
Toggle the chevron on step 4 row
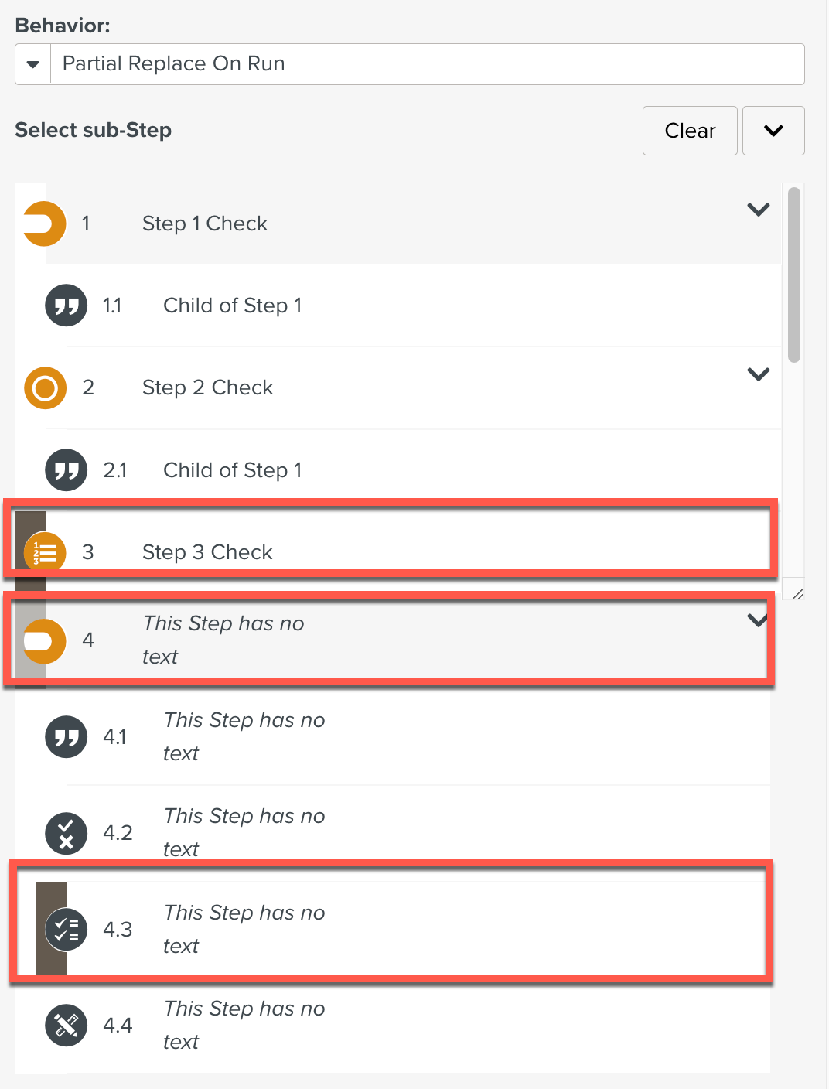tap(758, 620)
